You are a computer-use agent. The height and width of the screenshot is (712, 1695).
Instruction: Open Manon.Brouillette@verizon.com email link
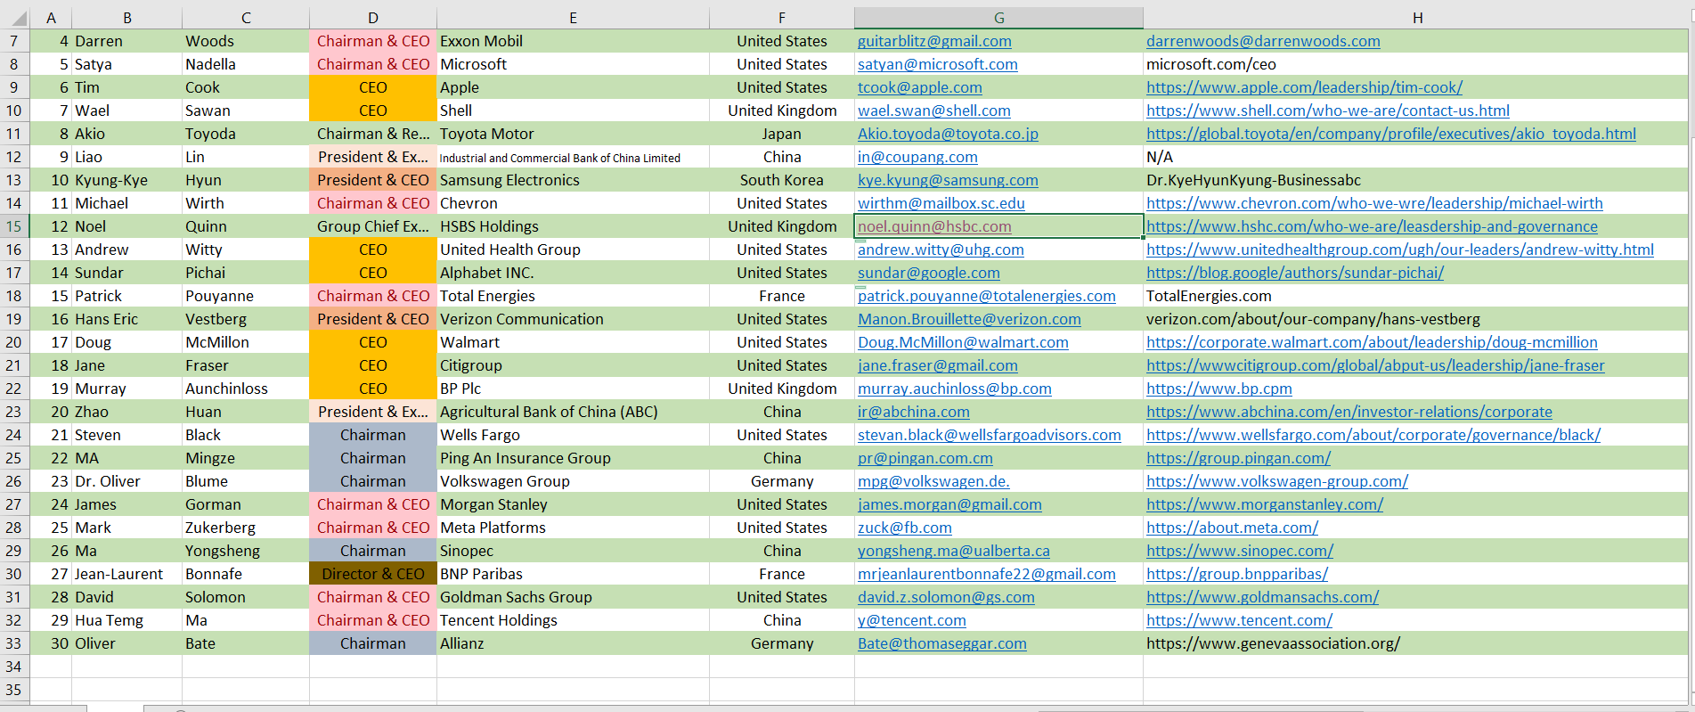[x=969, y=319]
